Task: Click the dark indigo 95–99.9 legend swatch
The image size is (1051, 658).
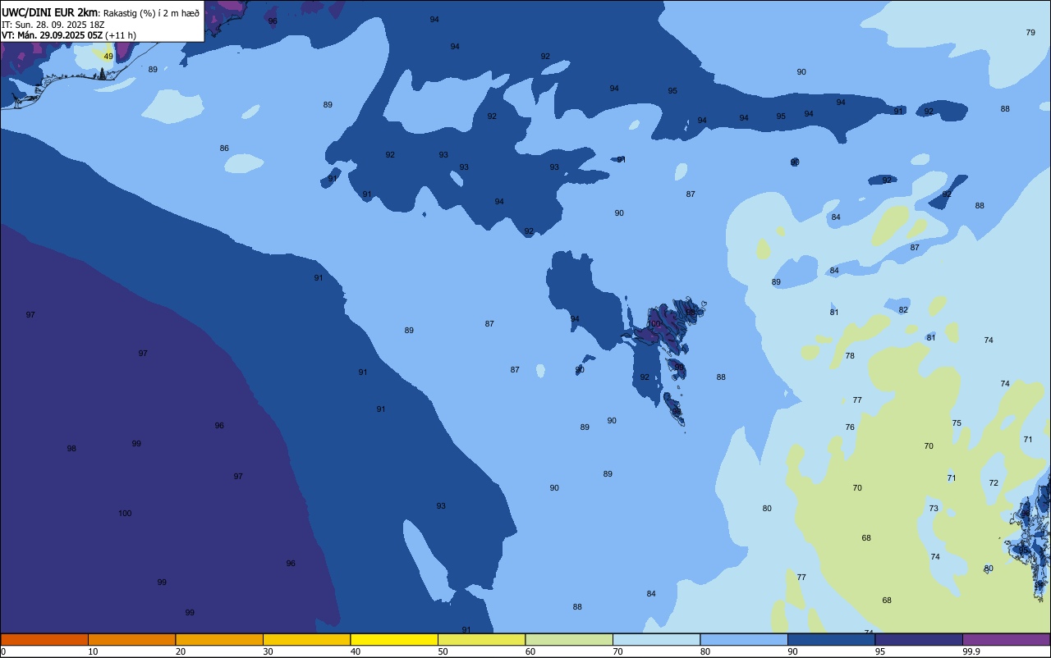Action: (919, 639)
